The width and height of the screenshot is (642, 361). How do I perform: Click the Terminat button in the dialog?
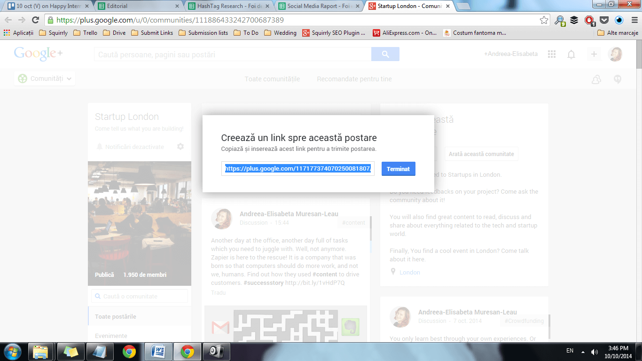pos(398,169)
